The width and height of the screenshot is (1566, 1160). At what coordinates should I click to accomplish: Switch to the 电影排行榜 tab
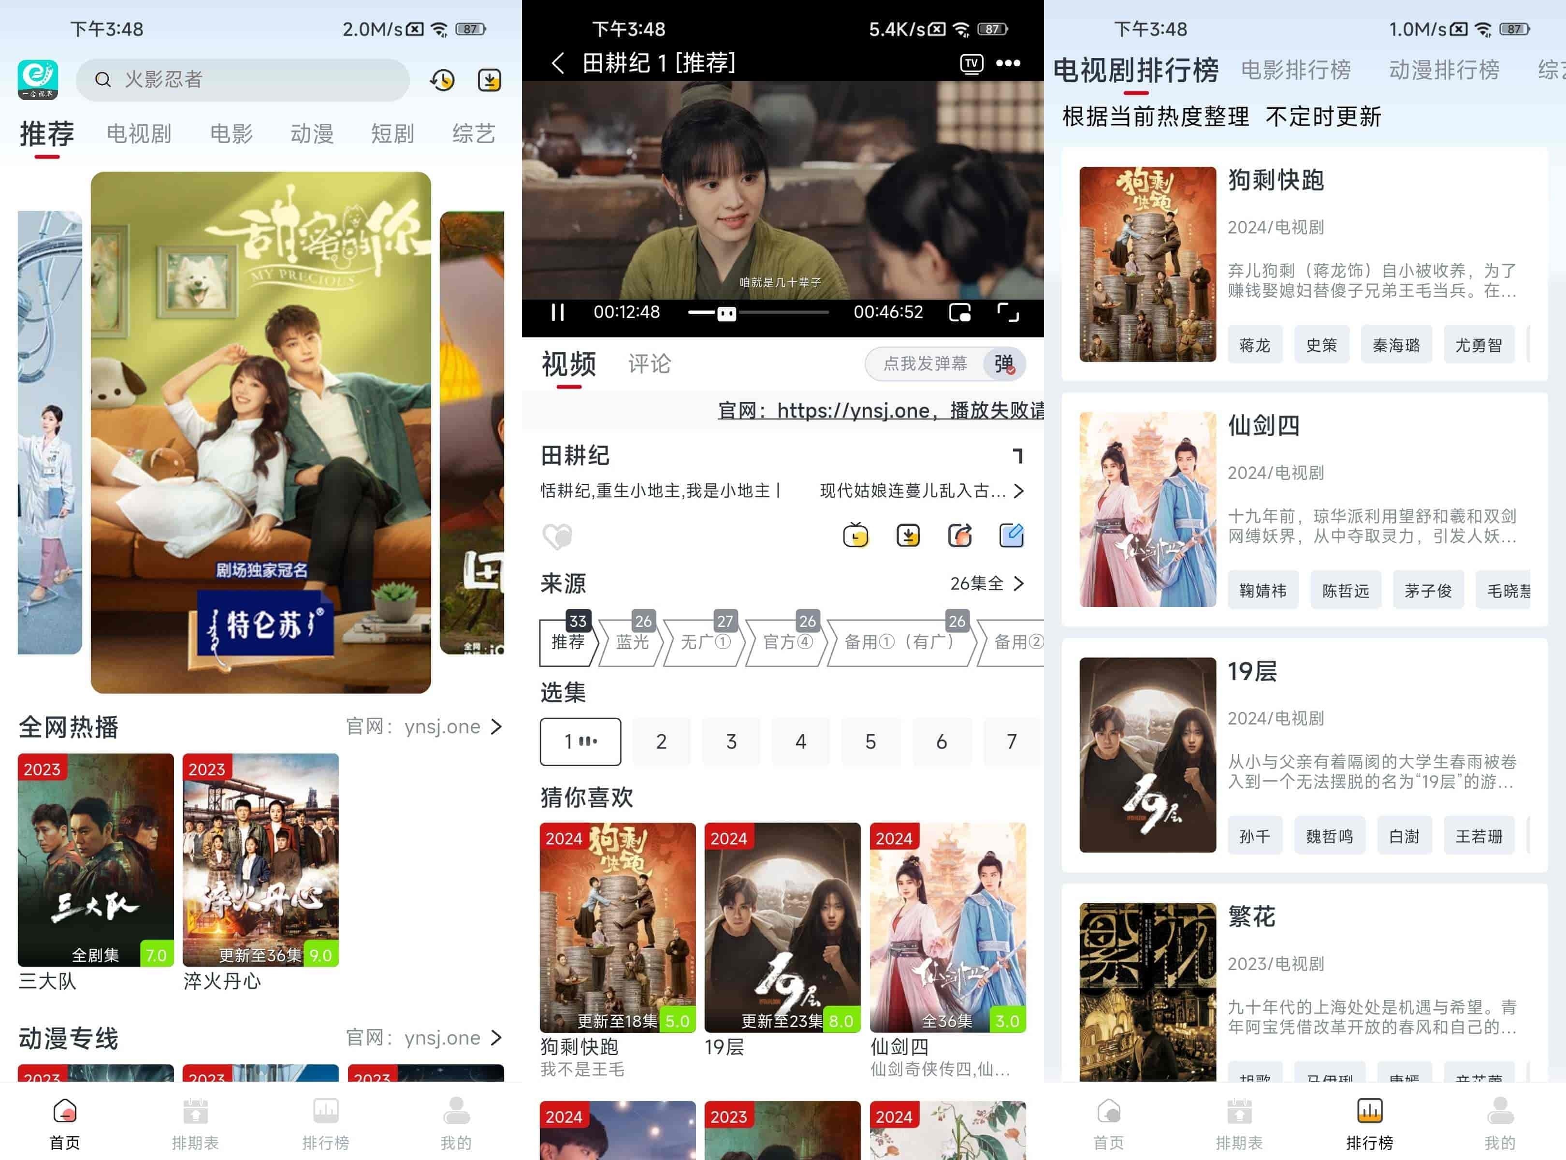pos(1296,70)
